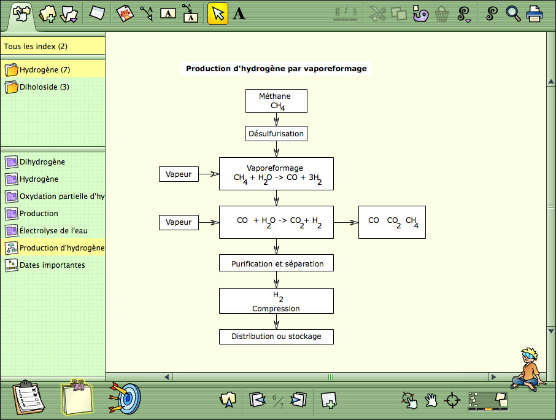The width and height of the screenshot is (556, 420).
Task: Open the Hydrogène (7) folder
Action: click(x=53, y=69)
